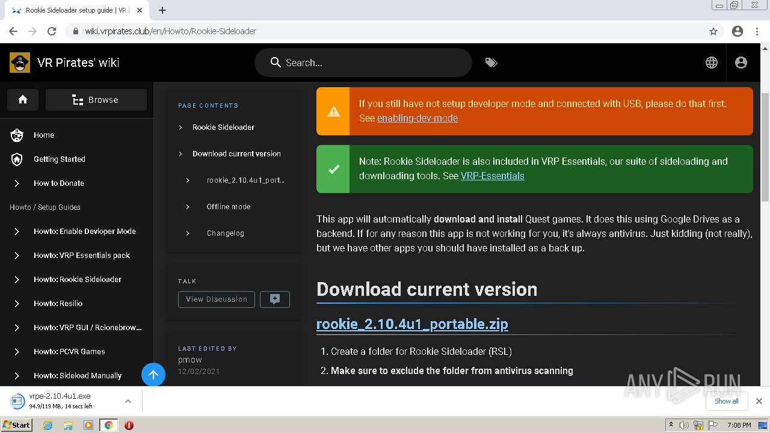
Task: Close the Rookie Sideloader tab
Action: click(140, 10)
